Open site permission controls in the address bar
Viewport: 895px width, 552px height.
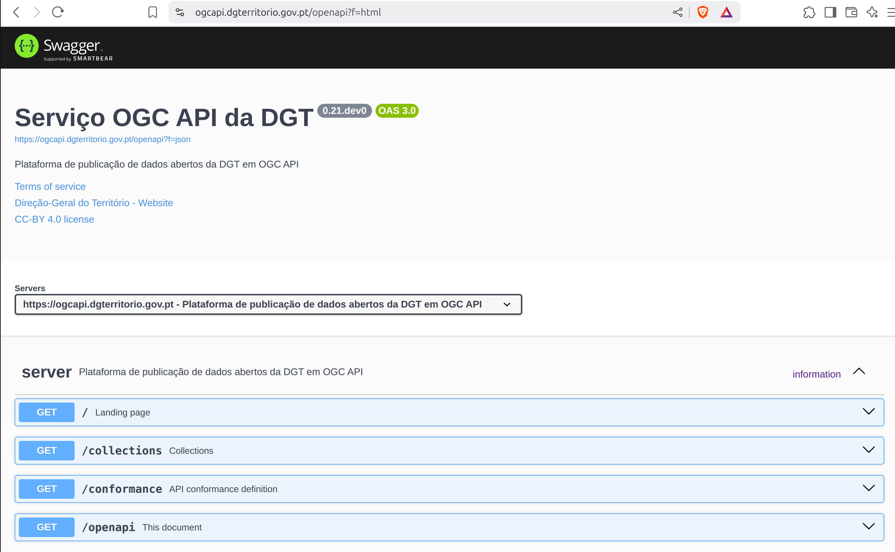pos(180,12)
